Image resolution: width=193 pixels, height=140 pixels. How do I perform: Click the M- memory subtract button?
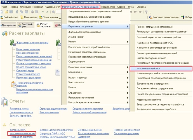(140, 12)
